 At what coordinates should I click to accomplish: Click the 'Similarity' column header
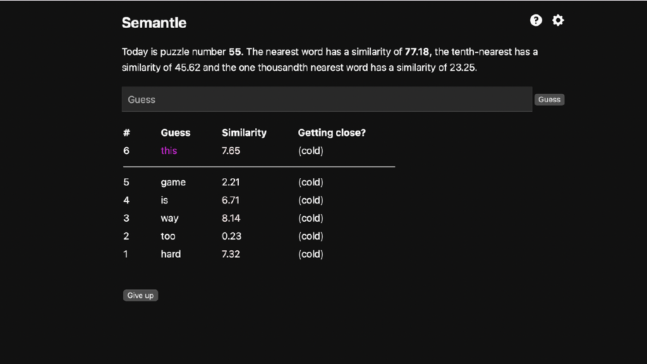click(244, 133)
